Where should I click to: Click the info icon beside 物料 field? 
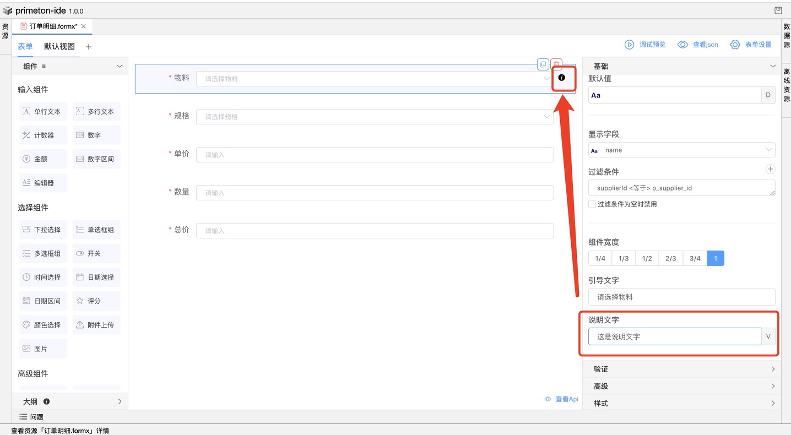tap(561, 78)
